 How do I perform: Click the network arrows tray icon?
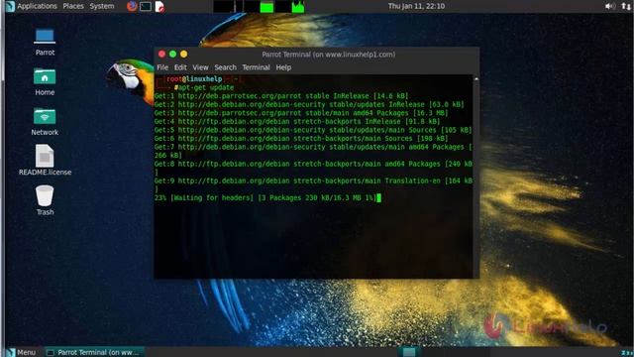(x=626, y=6)
